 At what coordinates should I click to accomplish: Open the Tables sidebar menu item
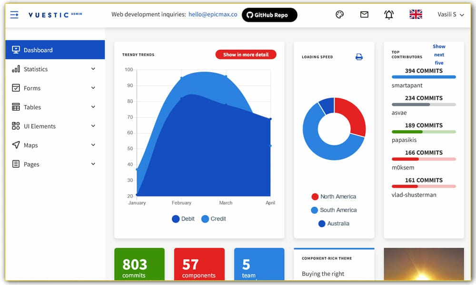click(x=32, y=107)
